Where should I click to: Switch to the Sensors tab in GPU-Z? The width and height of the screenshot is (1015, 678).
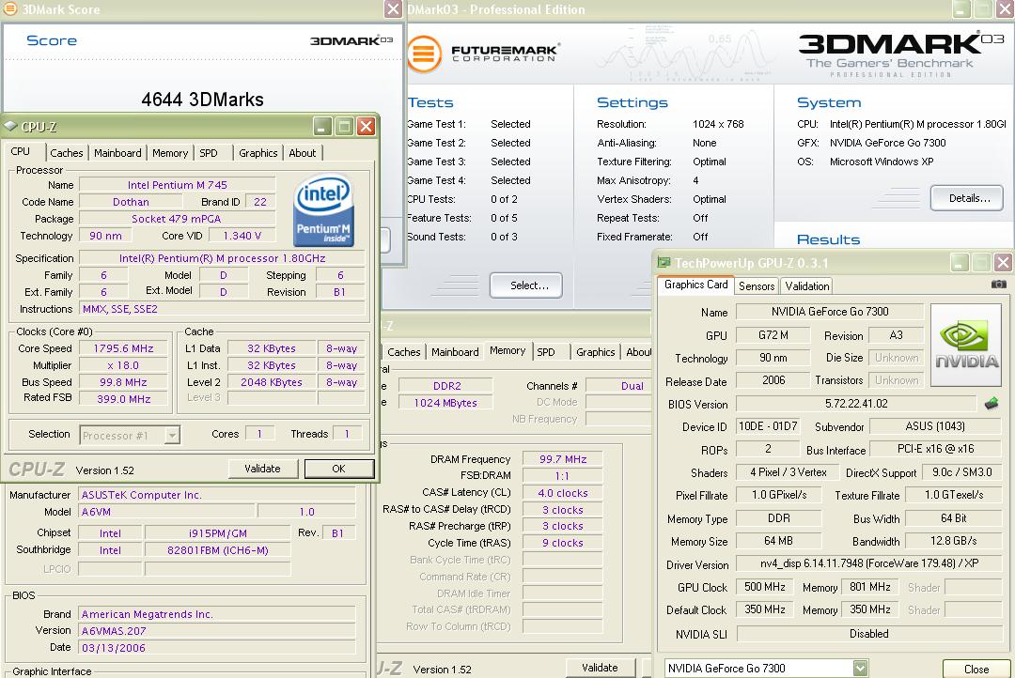coord(757,286)
